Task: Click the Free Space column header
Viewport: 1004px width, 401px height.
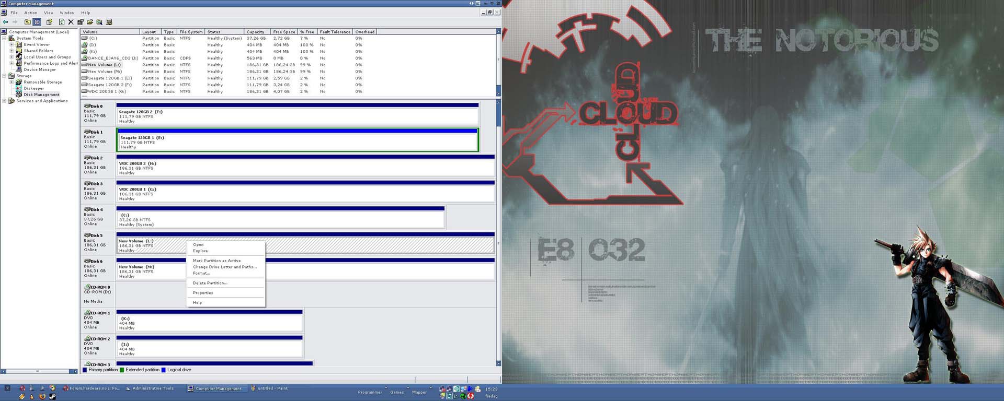Action: (284, 32)
